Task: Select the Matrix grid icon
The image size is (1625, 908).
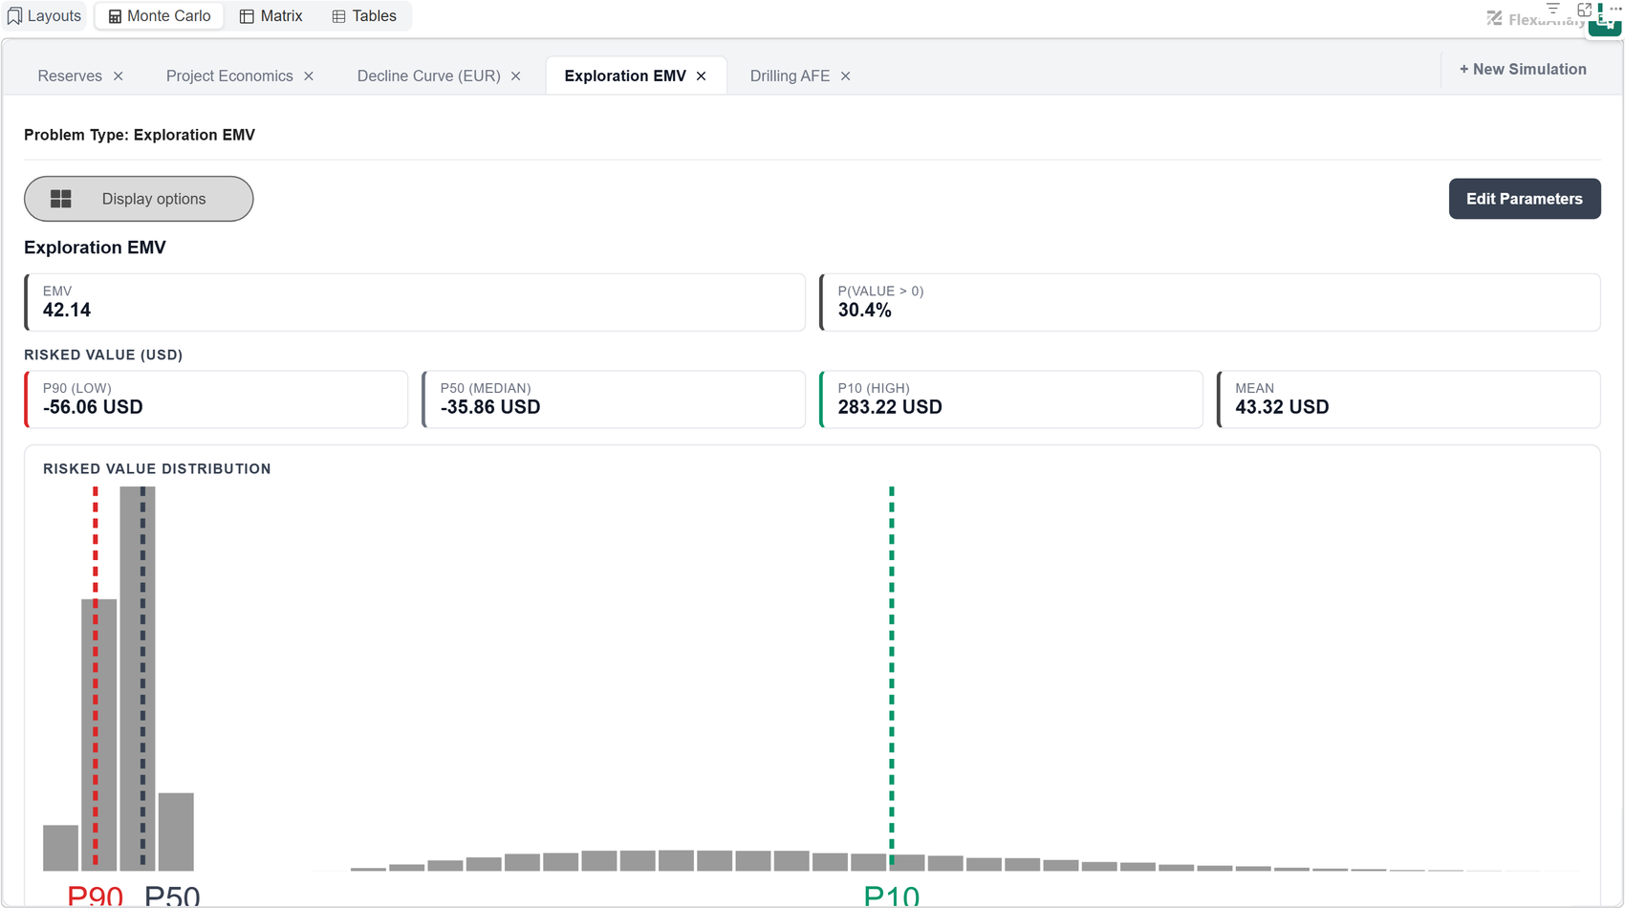Action: [x=247, y=16]
